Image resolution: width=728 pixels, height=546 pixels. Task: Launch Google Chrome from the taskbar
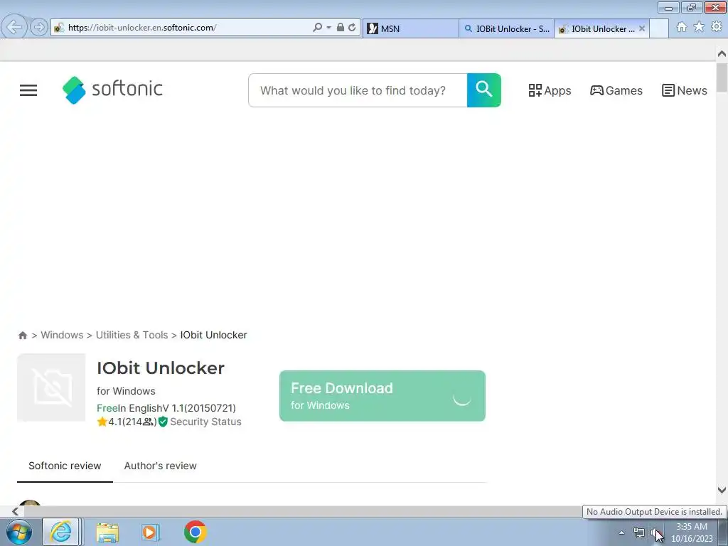(x=195, y=532)
